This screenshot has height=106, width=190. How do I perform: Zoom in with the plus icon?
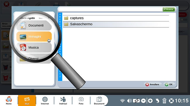click(x=150, y=101)
